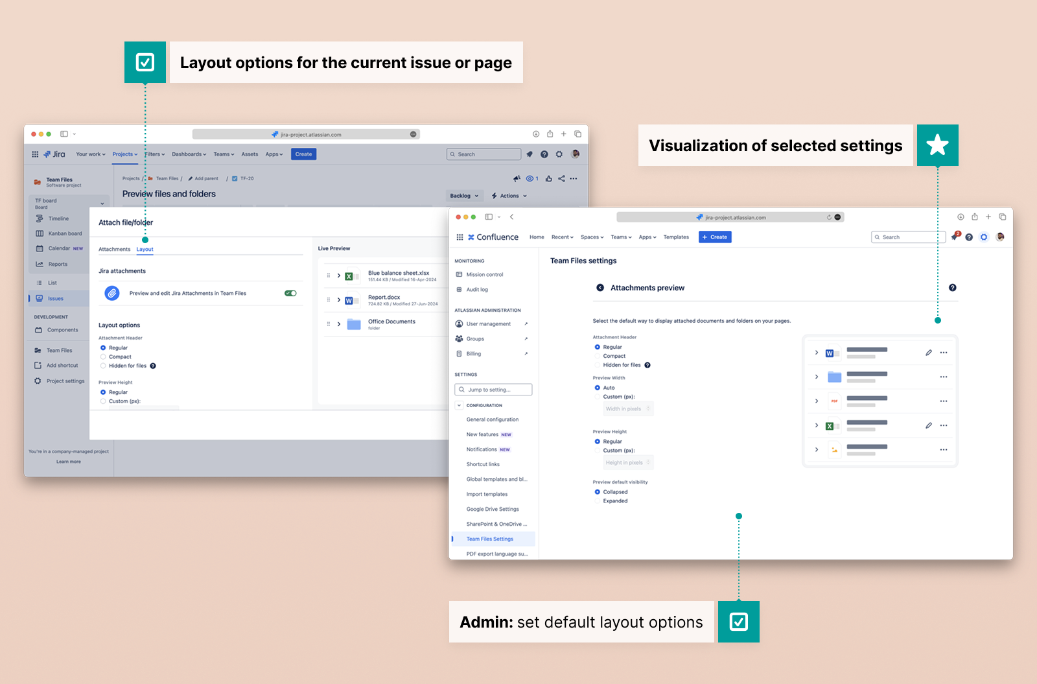Image resolution: width=1037 pixels, height=684 pixels.
Task: Click Learn more link in Jira sidebar
Action: click(69, 462)
